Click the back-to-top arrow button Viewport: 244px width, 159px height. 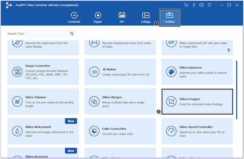[x=229, y=50]
